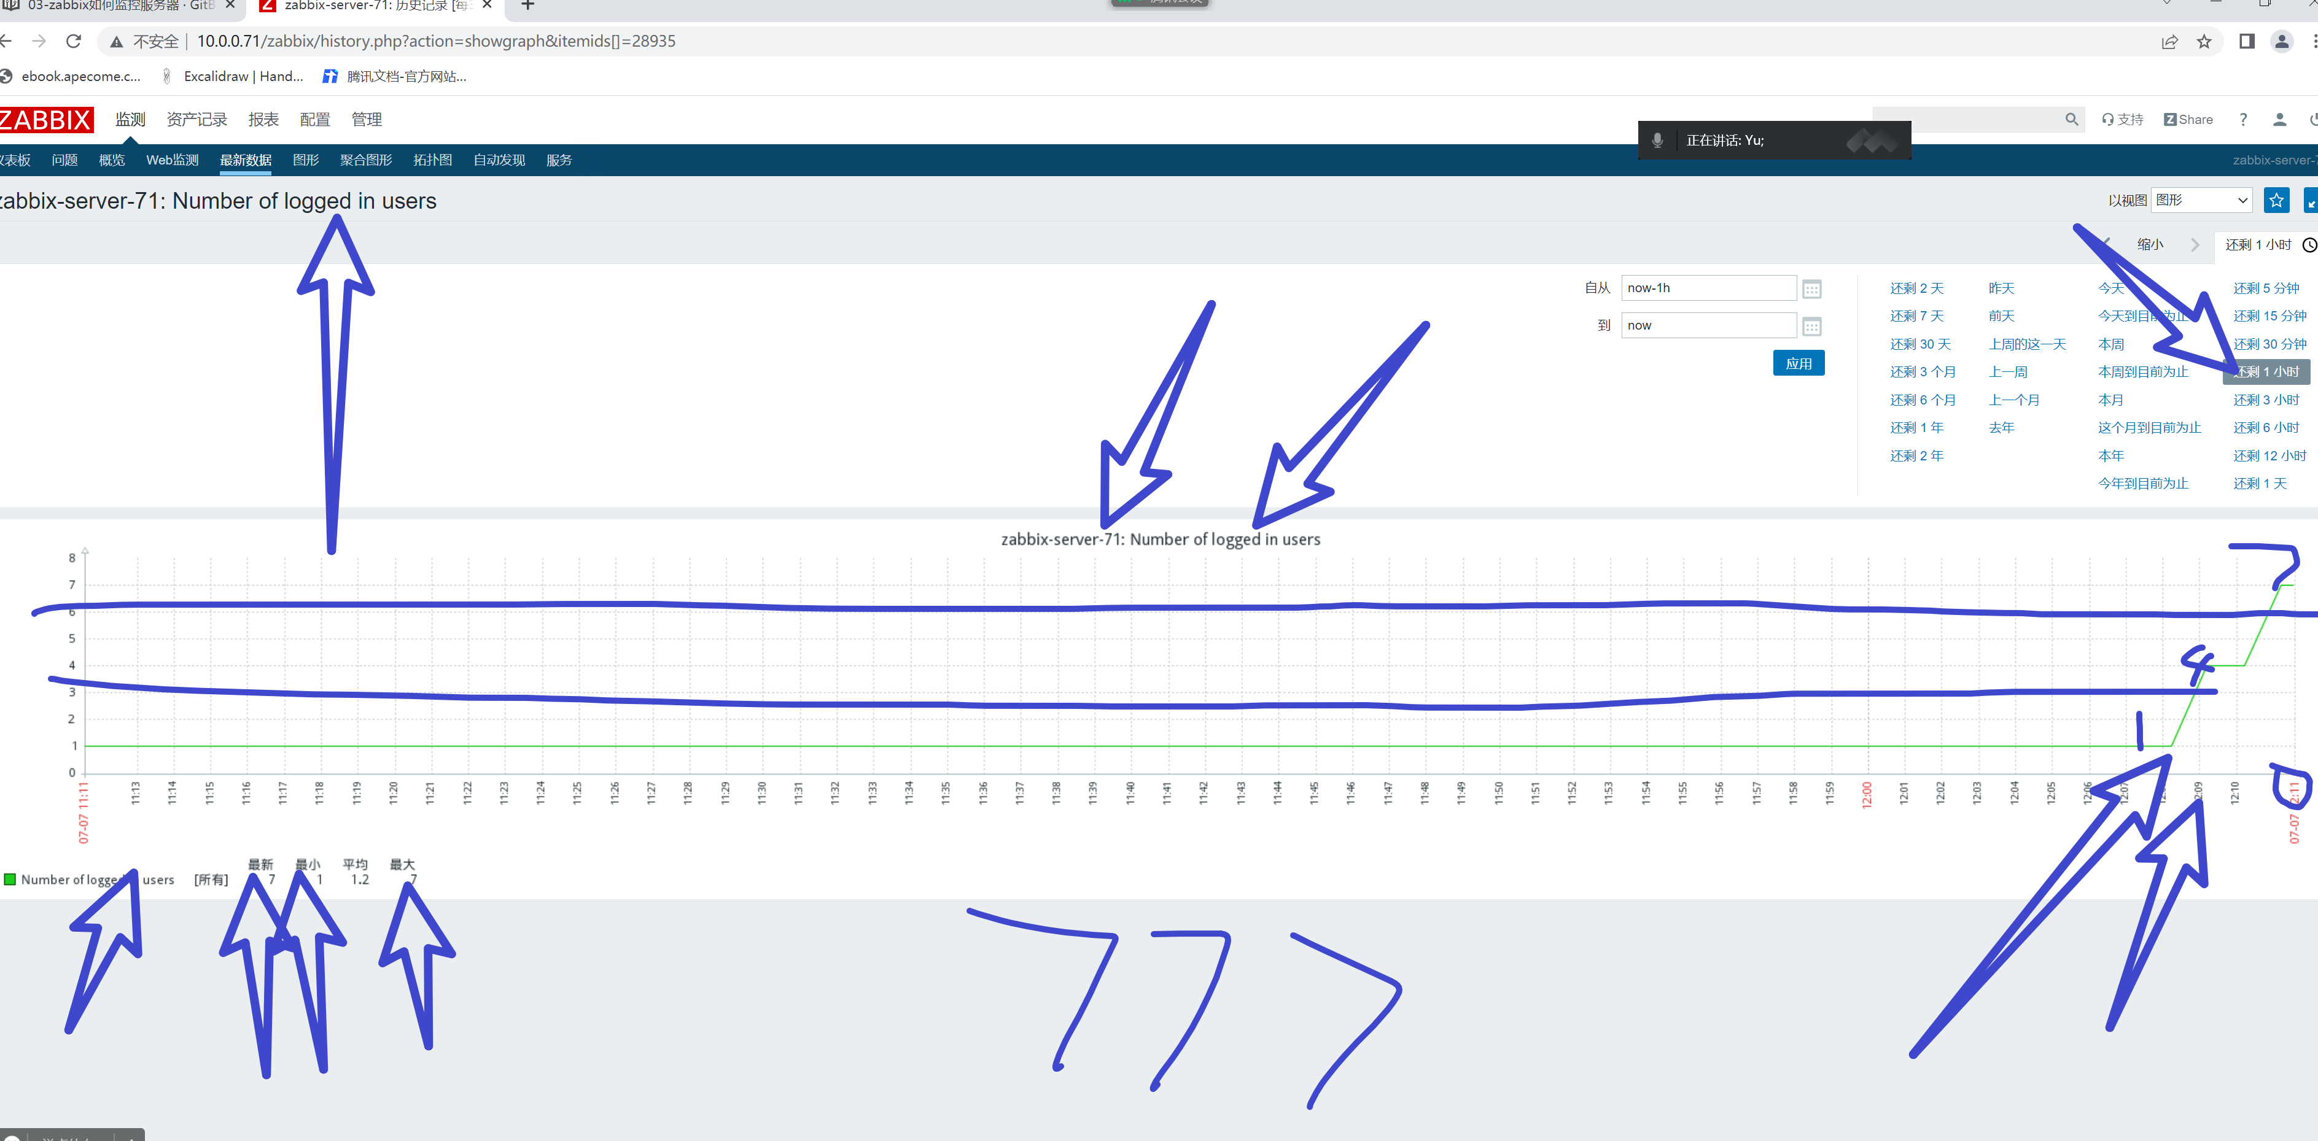Select 还剩 3 个月 time range
The image size is (2318, 1141).
click(x=1923, y=372)
